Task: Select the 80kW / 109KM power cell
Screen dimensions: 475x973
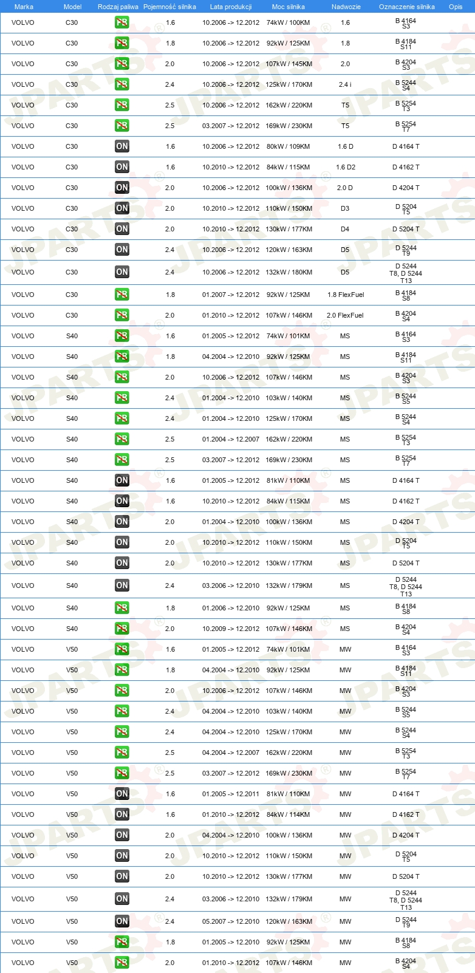Action: click(x=289, y=146)
